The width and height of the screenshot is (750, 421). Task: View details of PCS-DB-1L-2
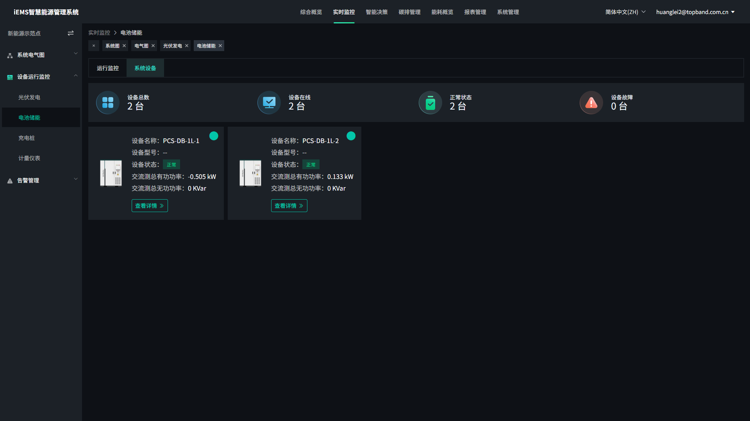coord(289,206)
